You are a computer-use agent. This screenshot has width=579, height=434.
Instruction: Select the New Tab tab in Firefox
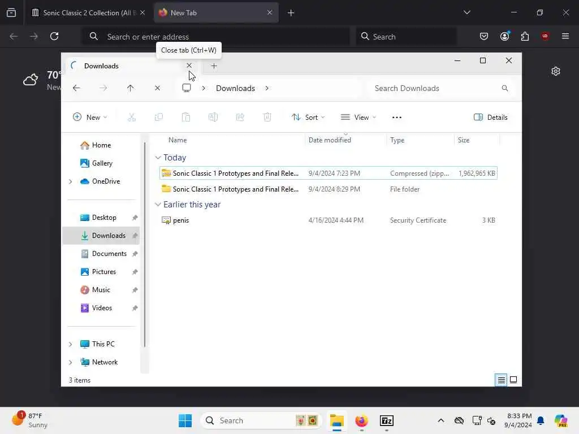[x=216, y=13]
